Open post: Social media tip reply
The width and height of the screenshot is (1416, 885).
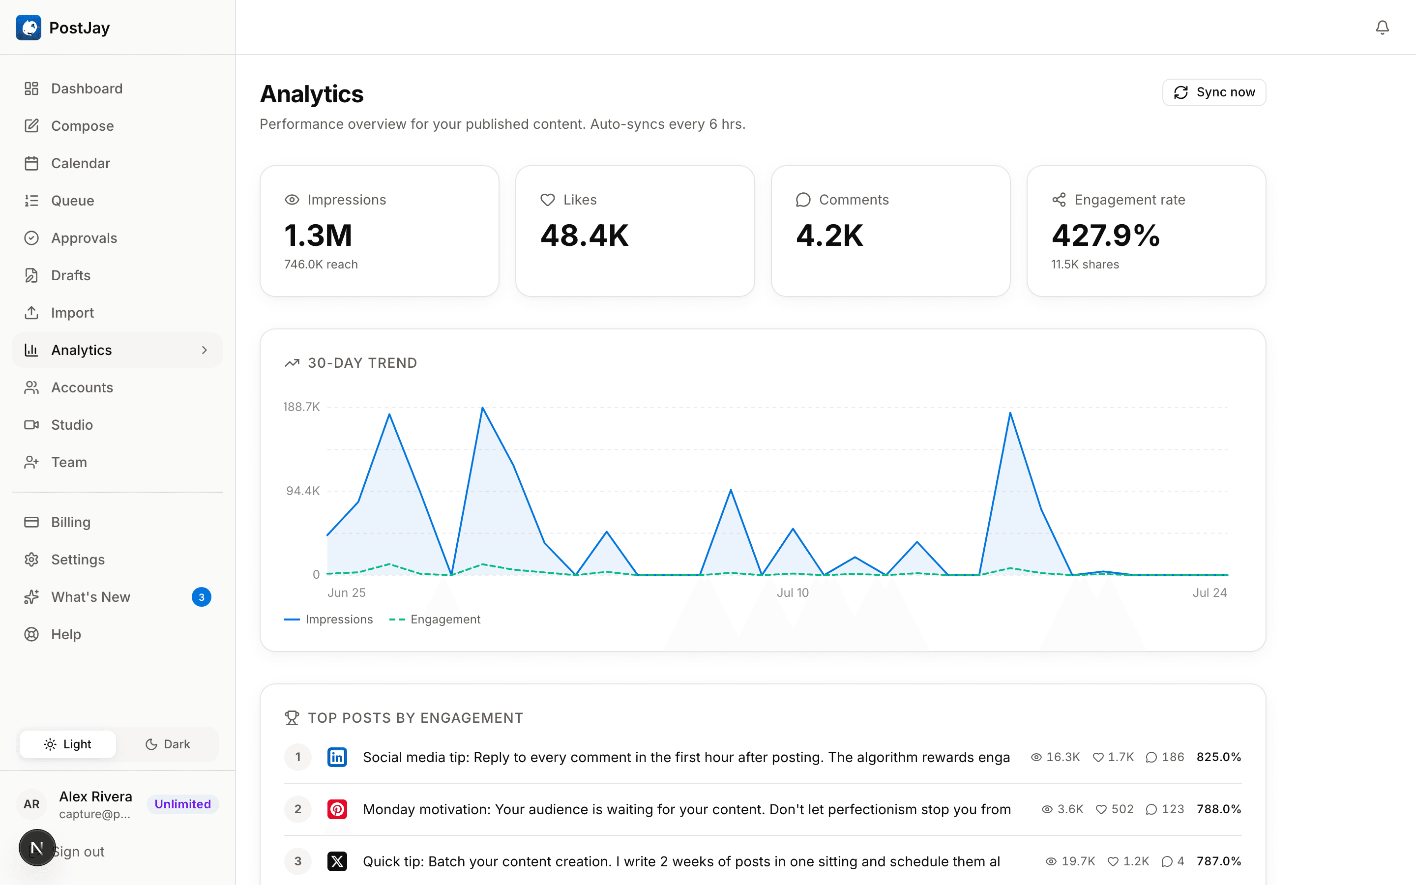tap(686, 757)
